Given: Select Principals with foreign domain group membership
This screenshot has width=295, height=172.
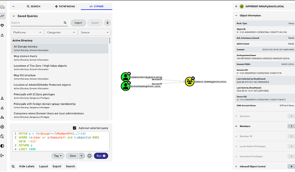Looking at the screenshot, I should coord(60,106).
